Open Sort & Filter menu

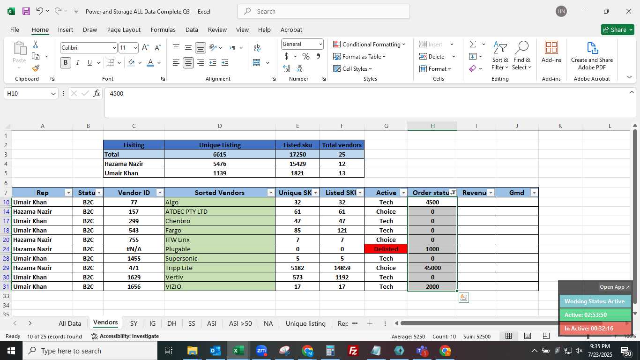coord(500,55)
